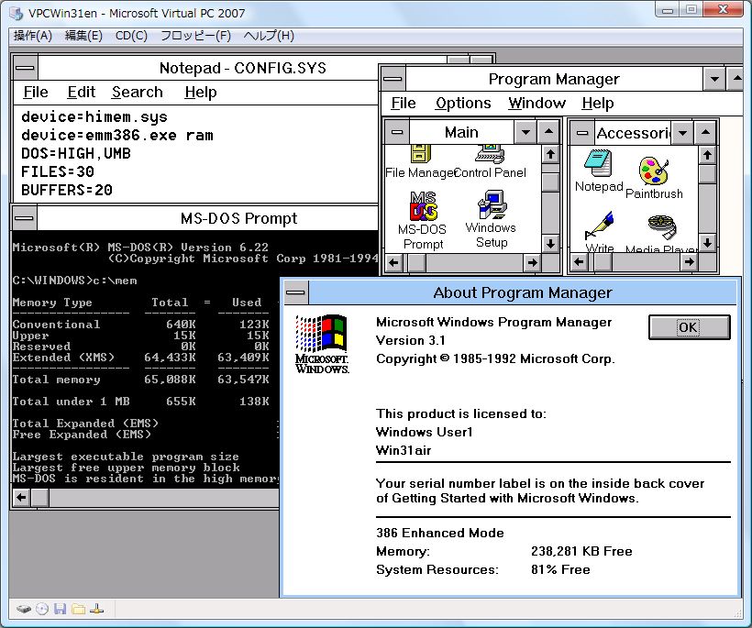Screen dimensions: 752x628
Task: Open About Program Manager control menu box
Action: 296,292
